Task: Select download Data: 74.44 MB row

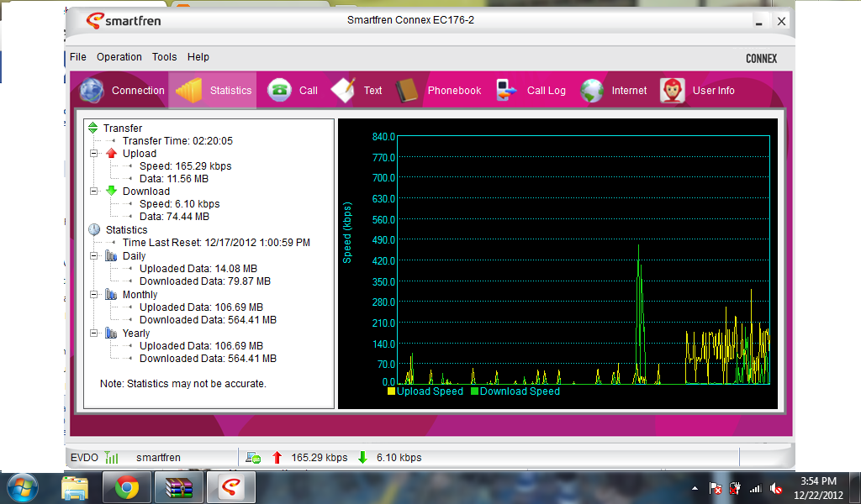Action: [x=175, y=217]
